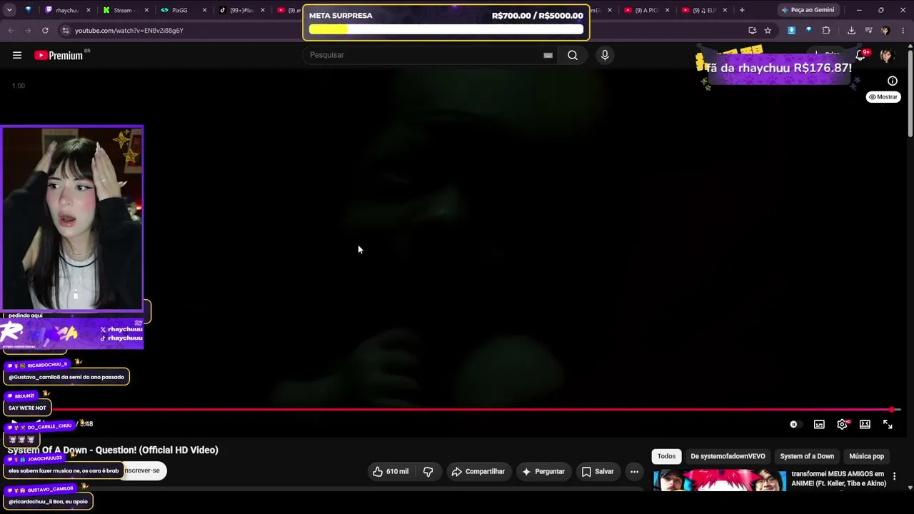914x514 pixels.
Task: Open YouTube notifications bell
Action: [861, 55]
